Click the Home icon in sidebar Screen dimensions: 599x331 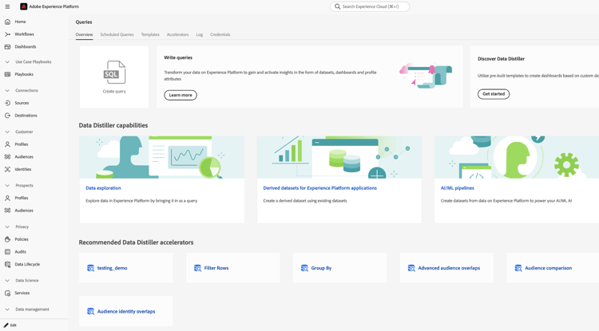coord(7,22)
